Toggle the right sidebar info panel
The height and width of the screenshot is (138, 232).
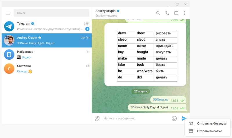click(176, 13)
